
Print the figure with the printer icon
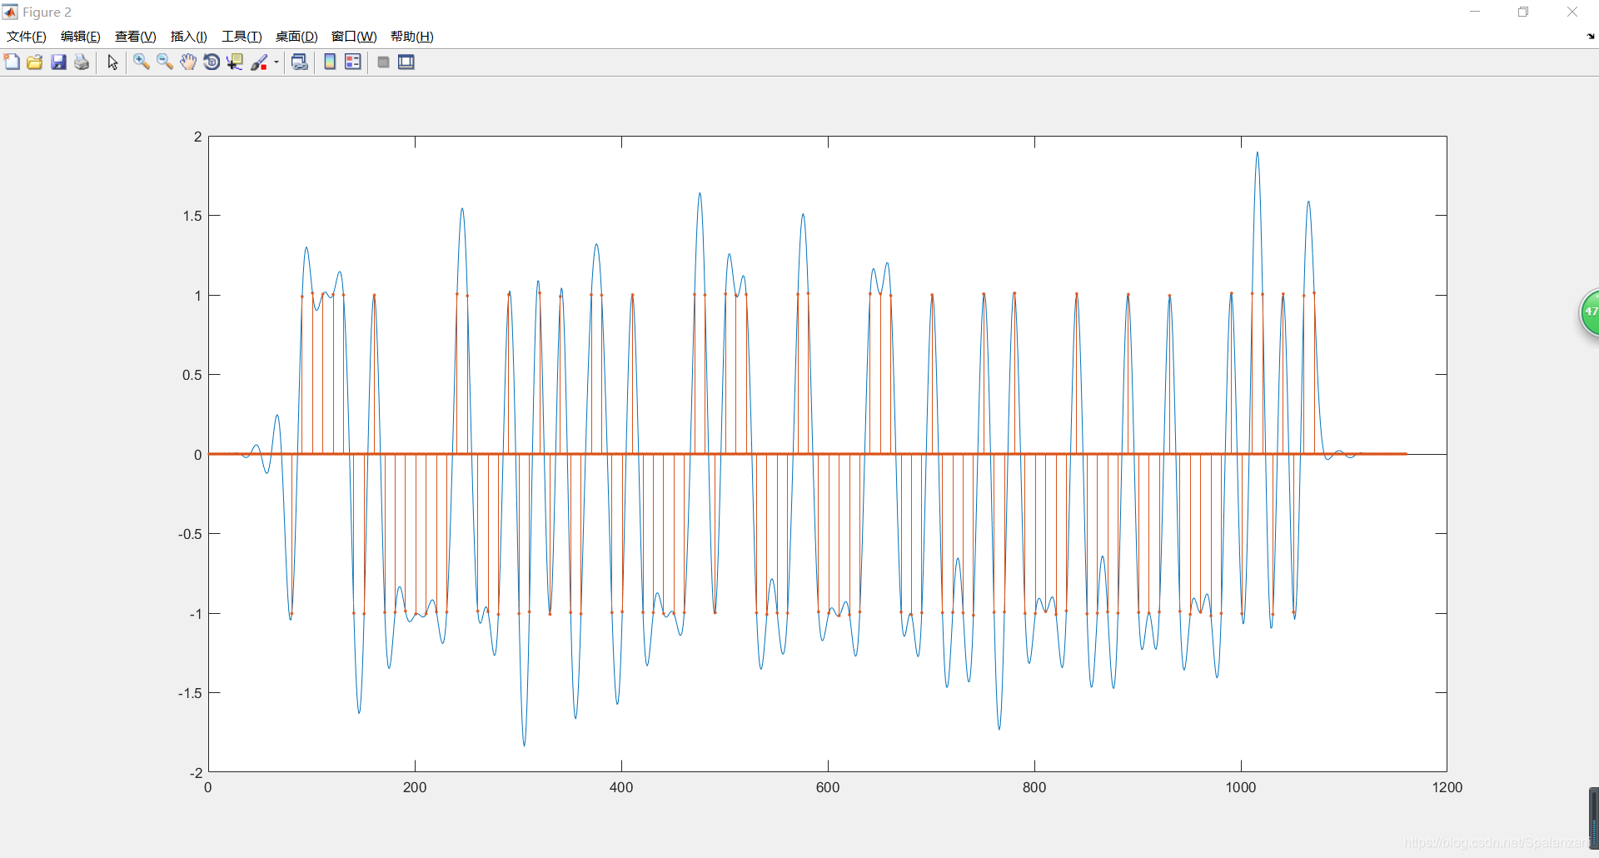82,62
